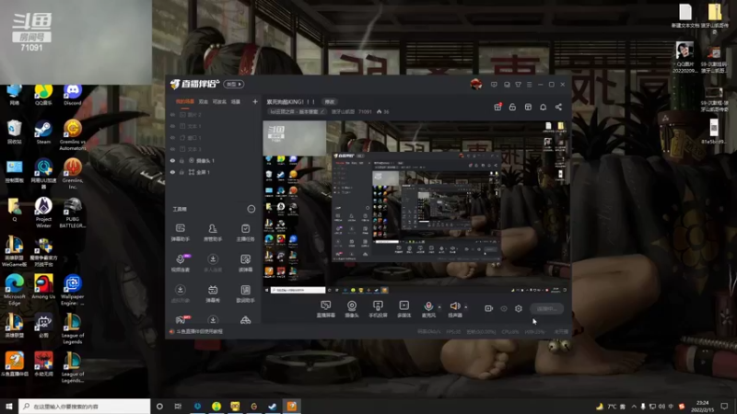
Task: Open 弹幕秀 danmaku show tool
Action: pos(213,293)
